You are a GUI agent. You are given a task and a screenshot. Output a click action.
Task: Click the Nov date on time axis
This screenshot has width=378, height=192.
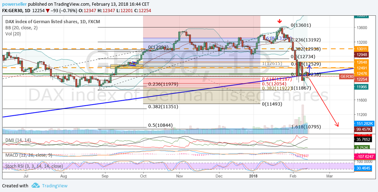179,176
